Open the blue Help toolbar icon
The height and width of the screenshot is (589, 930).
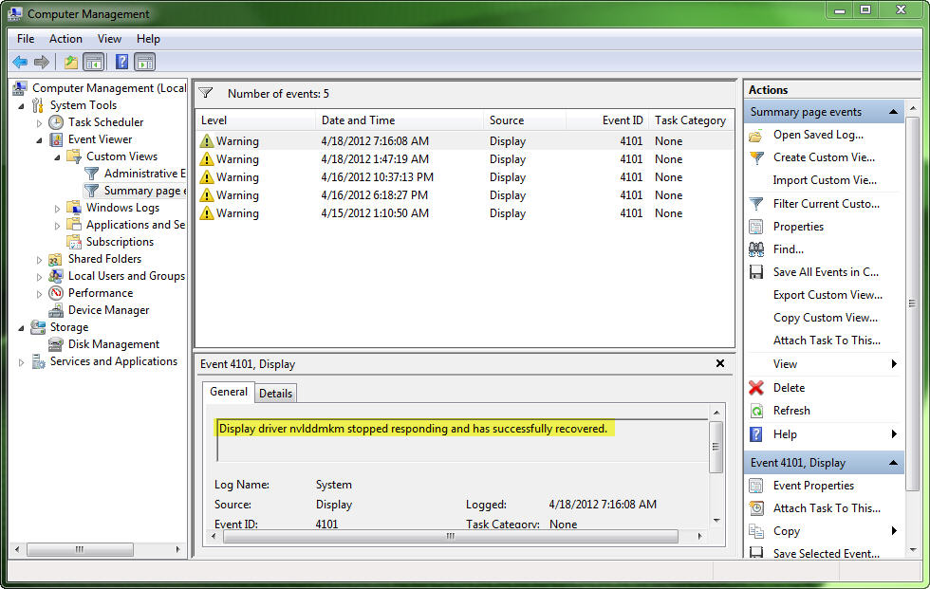(121, 62)
